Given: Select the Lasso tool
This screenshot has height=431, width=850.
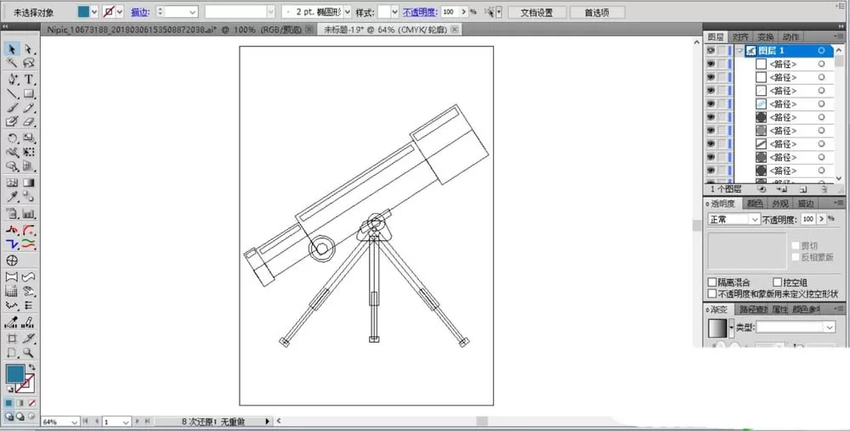Looking at the screenshot, I should 28,64.
